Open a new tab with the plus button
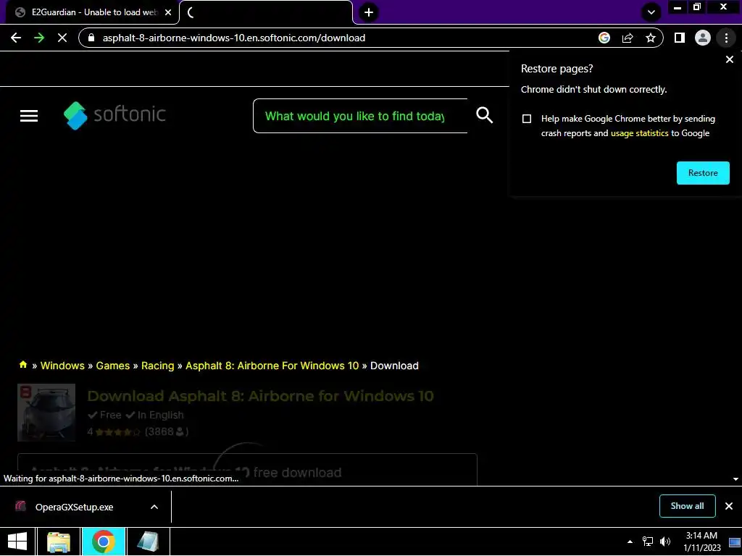Viewport: 742px width, 556px height. click(369, 12)
